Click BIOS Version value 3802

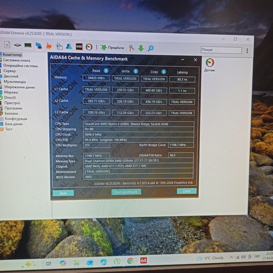[138, 177]
